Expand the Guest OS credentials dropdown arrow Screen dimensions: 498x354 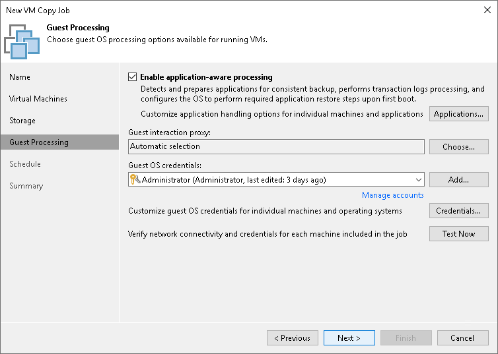(419, 180)
